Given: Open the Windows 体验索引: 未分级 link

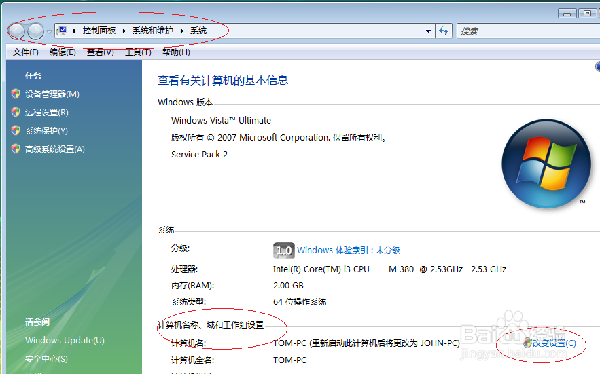Looking at the screenshot, I should point(349,250).
